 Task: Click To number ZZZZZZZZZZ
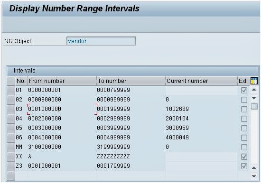(113, 156)
